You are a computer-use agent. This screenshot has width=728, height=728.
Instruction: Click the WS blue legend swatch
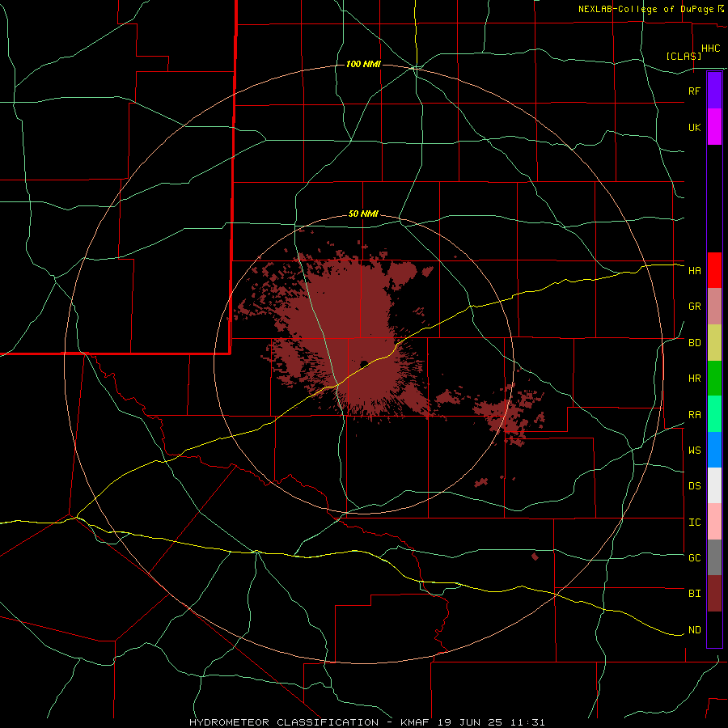(714, 450)
